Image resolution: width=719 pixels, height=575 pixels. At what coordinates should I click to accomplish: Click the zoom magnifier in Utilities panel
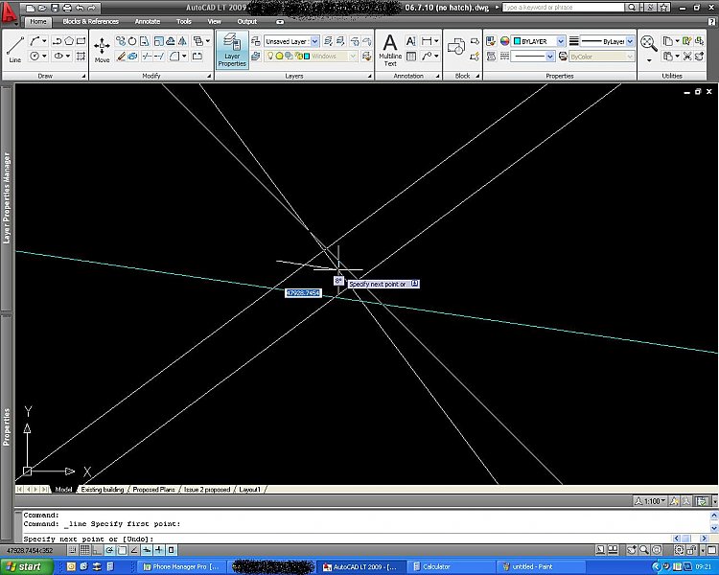pyautogui.click(x=649, y=43)
